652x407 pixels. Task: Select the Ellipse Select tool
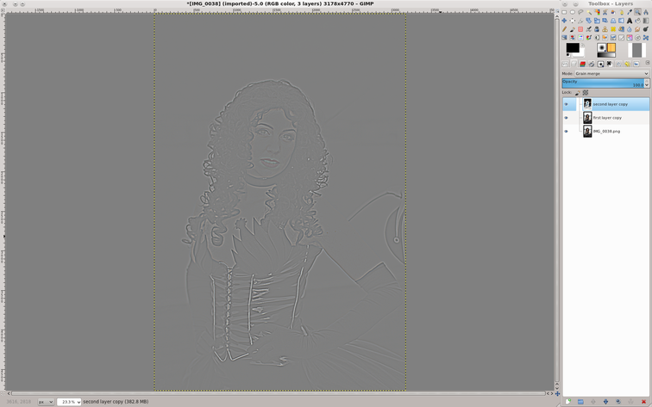point(573,12)
